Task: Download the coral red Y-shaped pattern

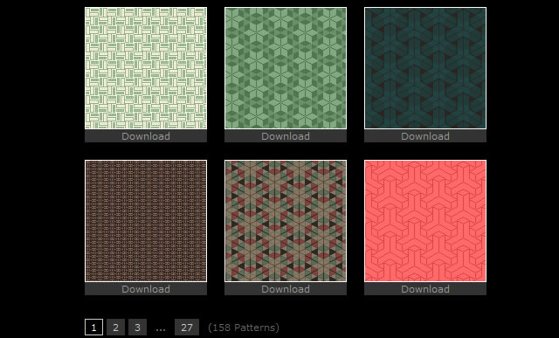Action: click(425, 289)
